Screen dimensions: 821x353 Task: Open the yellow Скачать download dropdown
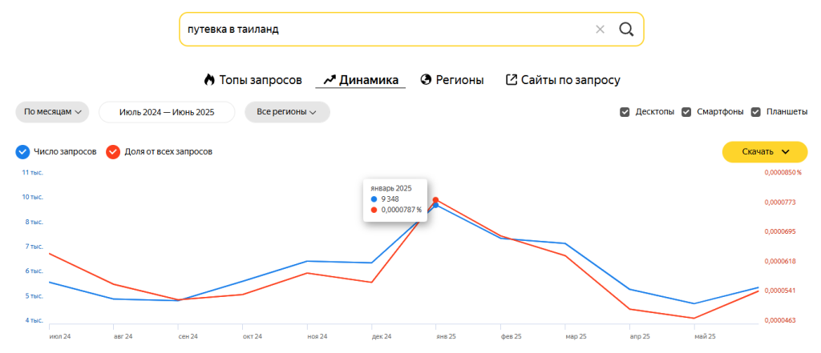click(766, 151)
